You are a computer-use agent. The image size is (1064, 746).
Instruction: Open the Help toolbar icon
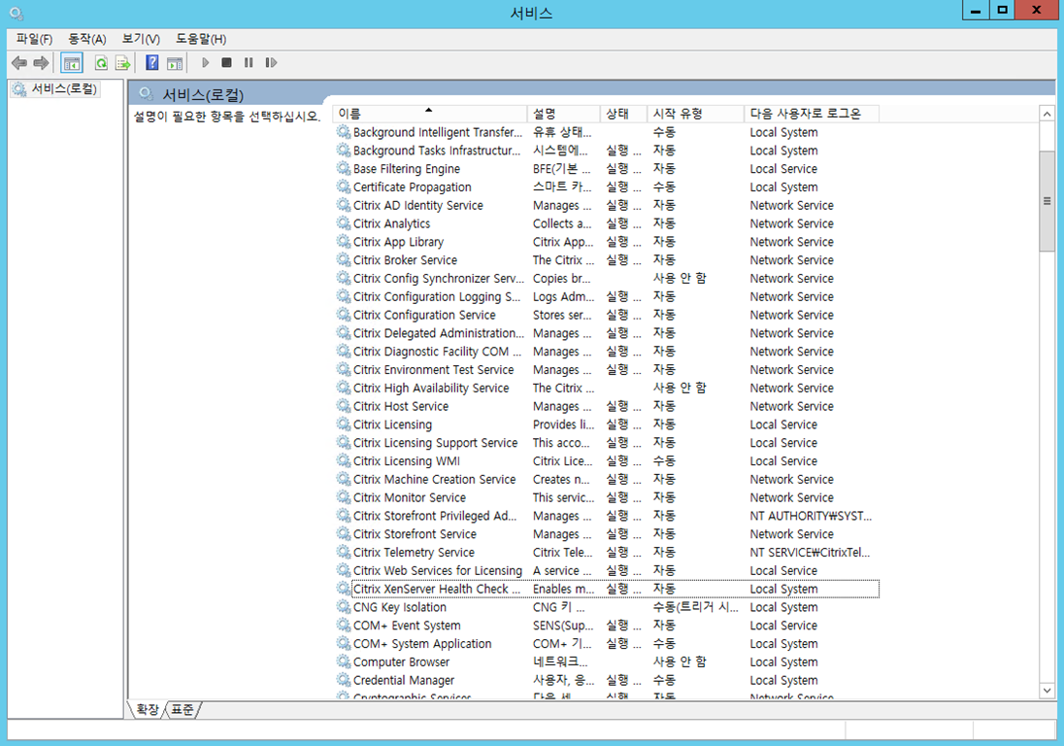[x=152, y=63]
